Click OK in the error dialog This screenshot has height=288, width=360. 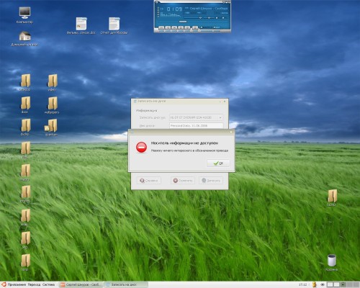point(218,163)
